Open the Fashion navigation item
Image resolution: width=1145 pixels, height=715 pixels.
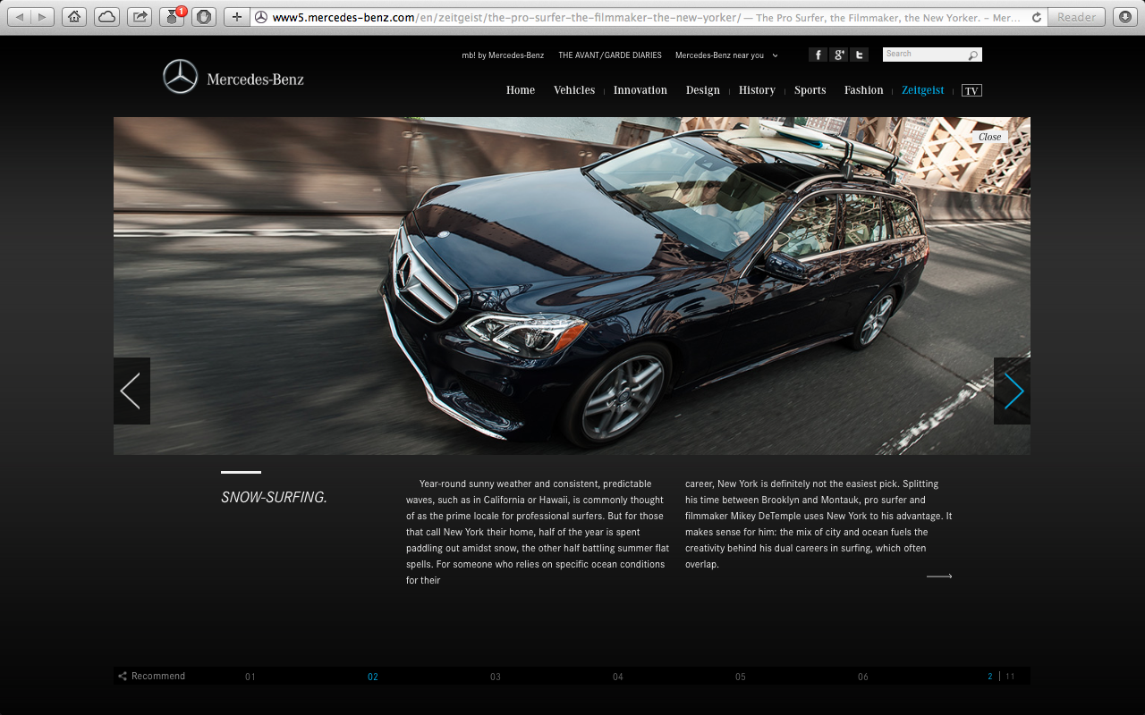click(x=864, y=90)
